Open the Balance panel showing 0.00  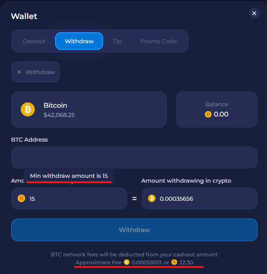[x=217, y=109]
